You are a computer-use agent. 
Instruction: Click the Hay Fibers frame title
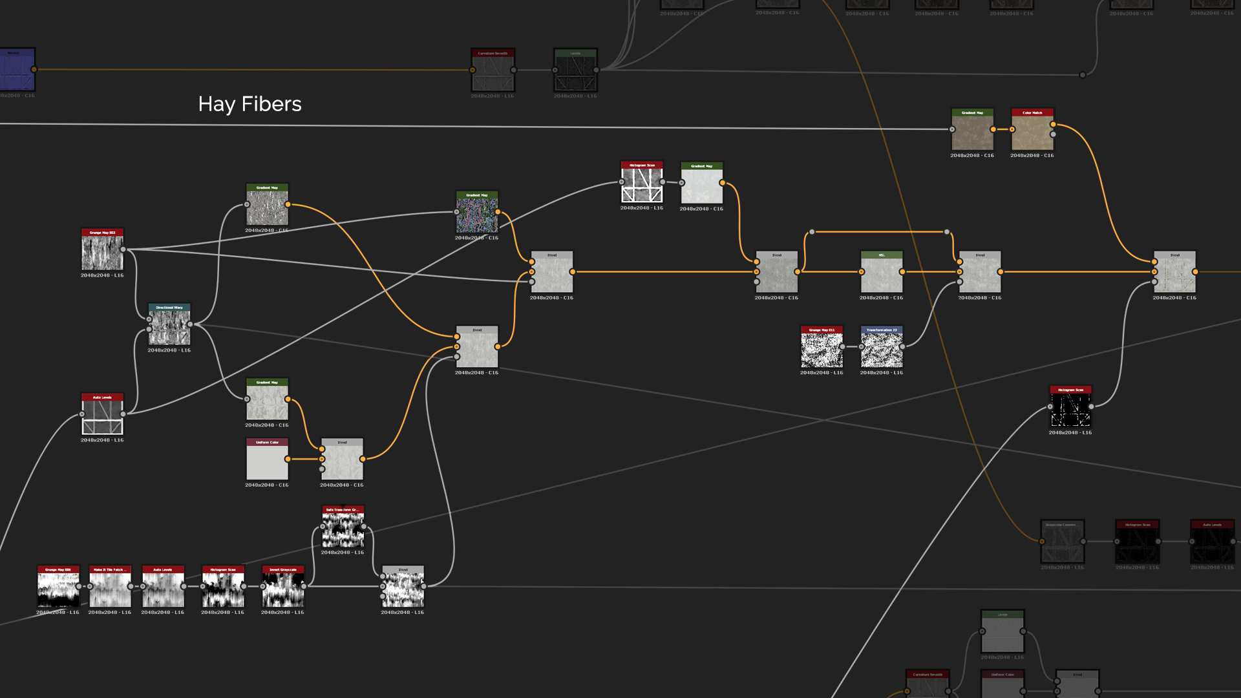pyautogui.click(x=249, y=104)
